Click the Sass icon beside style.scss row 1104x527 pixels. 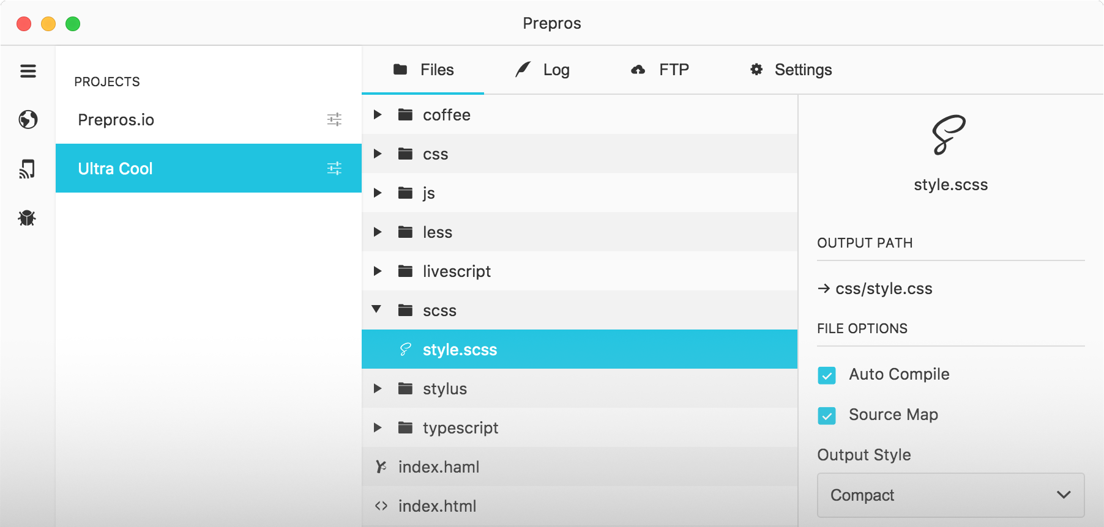pyautogui.click(x=405, y=349)
